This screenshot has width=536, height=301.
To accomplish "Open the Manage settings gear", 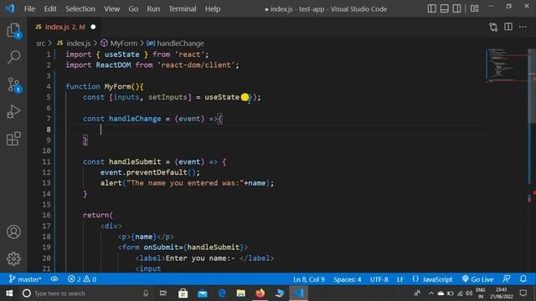I will 13,258.
